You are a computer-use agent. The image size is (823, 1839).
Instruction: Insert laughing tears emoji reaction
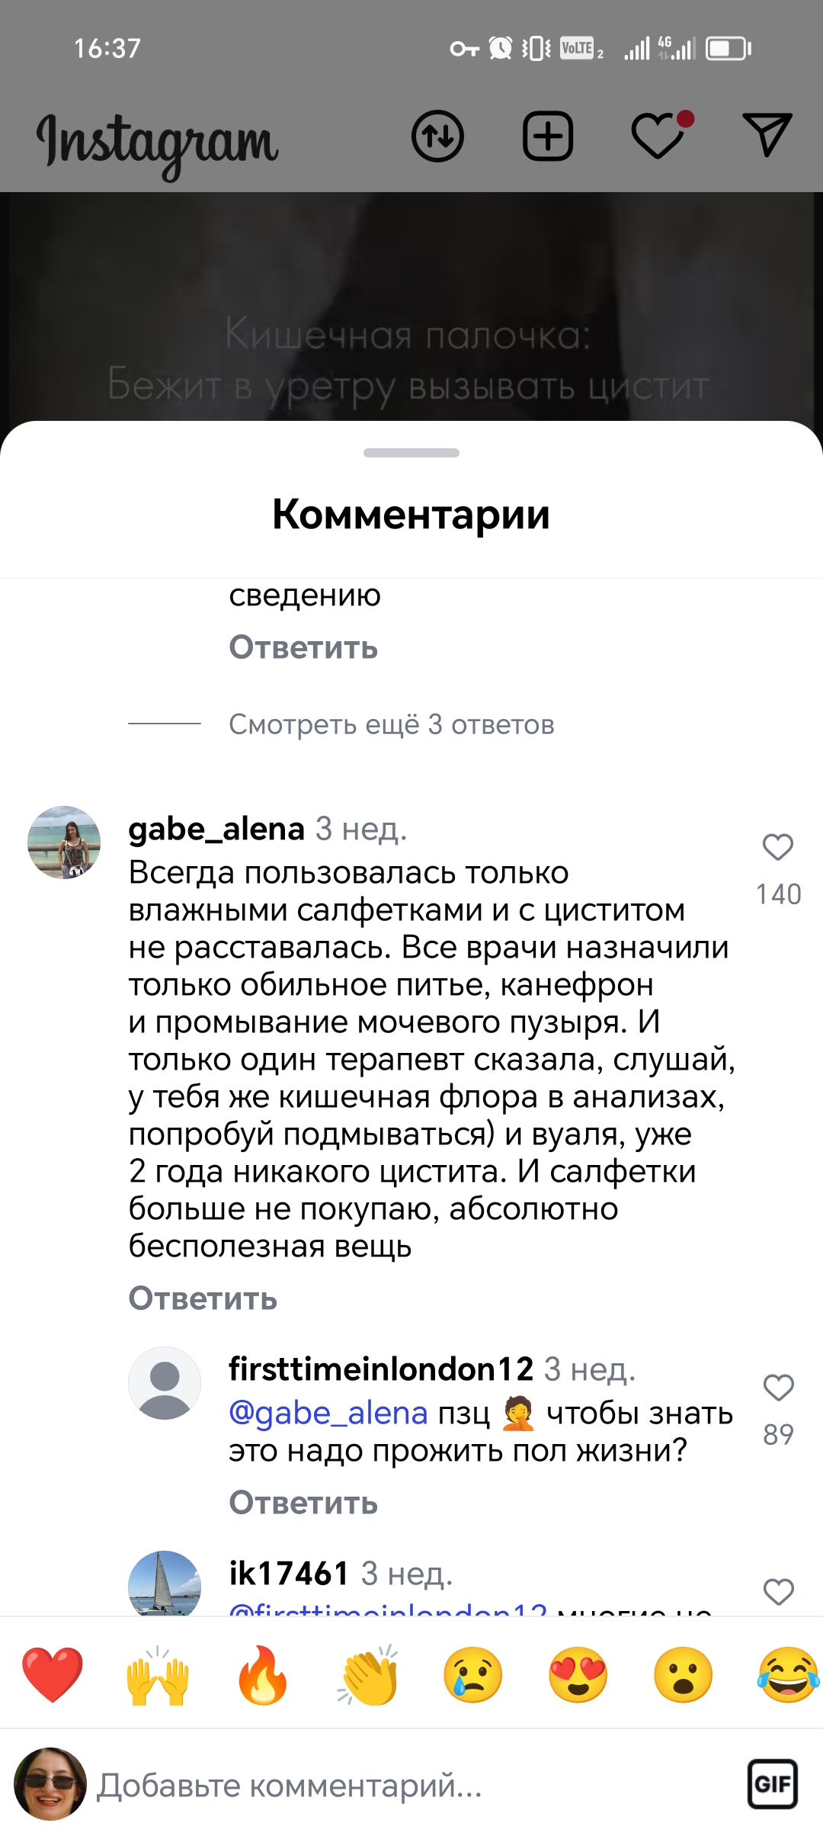click(x=789, y=1674)
